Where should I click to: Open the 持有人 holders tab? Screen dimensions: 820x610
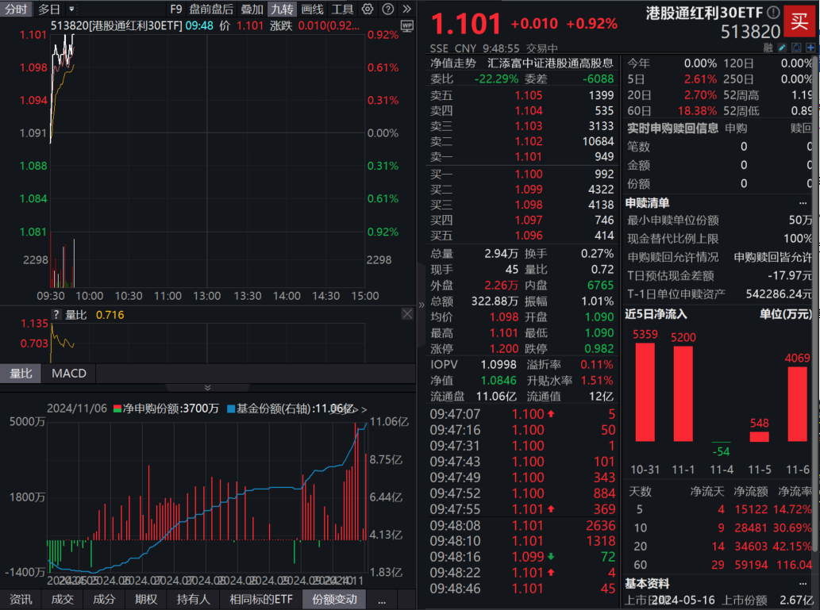click(x=193, y=600)
